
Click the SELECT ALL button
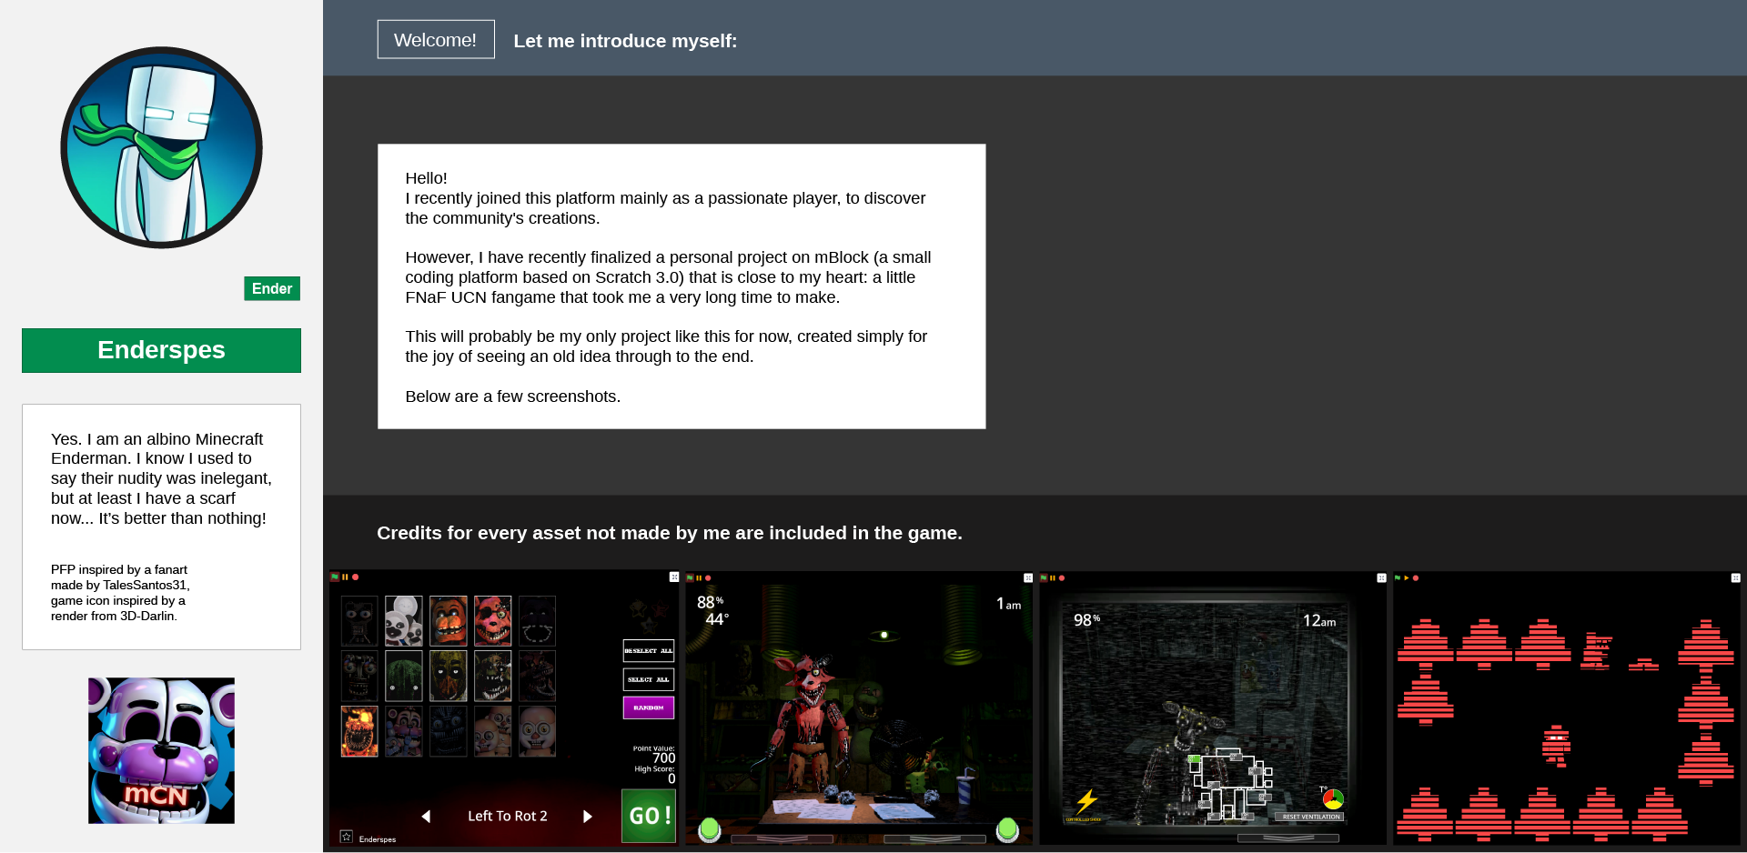[649, 679]
